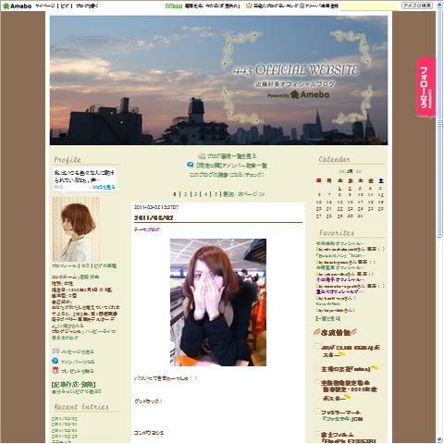Viewport: 444px width, 444px height.
Task: Open the first Favorites blog link
Action: (x=340, y=243)
